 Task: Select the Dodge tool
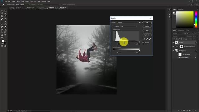[x=5, y=27]
